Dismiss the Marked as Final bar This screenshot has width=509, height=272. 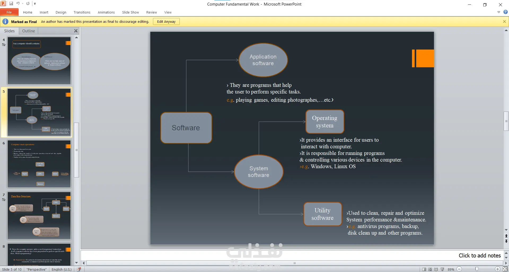[x=504, y=21]
